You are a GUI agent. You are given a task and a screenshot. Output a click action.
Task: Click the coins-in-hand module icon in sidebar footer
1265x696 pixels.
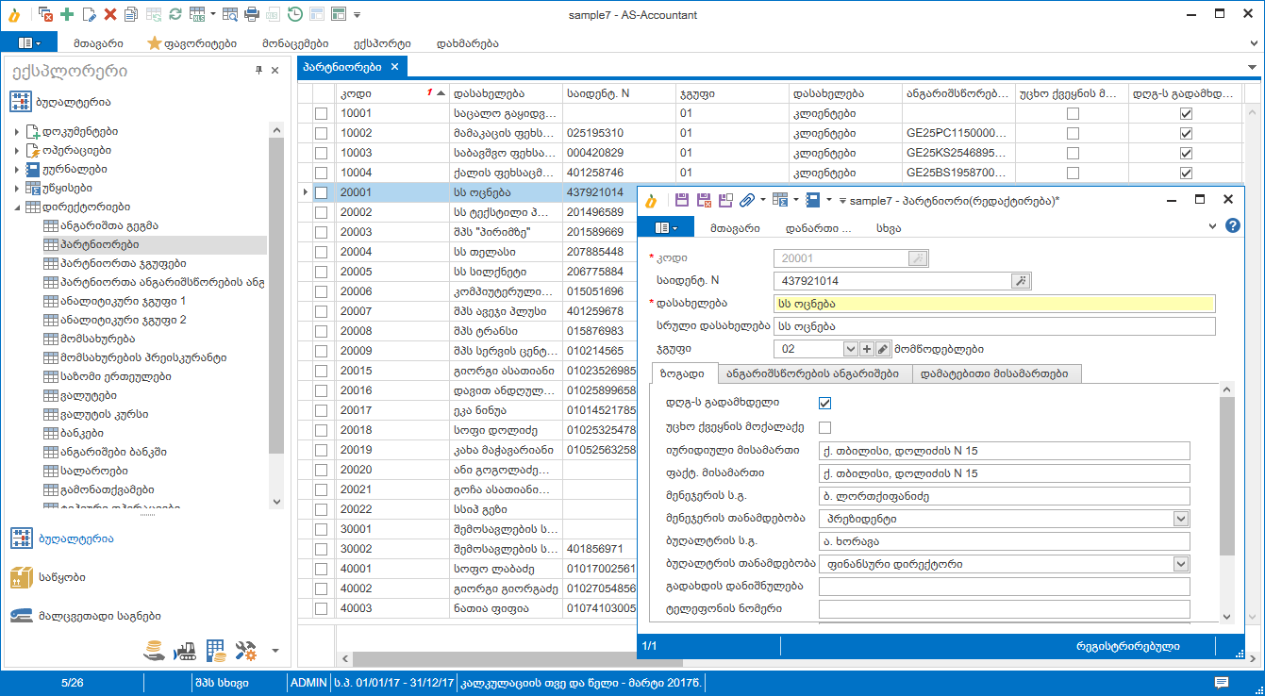coord(155,650)
